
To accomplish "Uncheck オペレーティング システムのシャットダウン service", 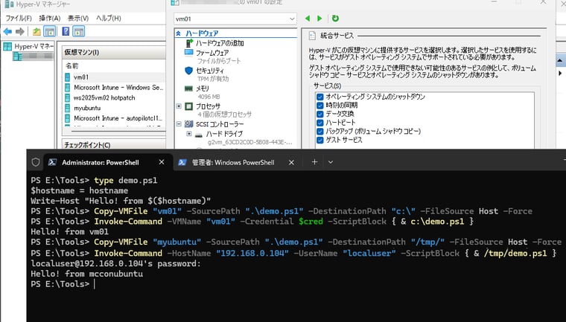I will [x=319, y=97].
